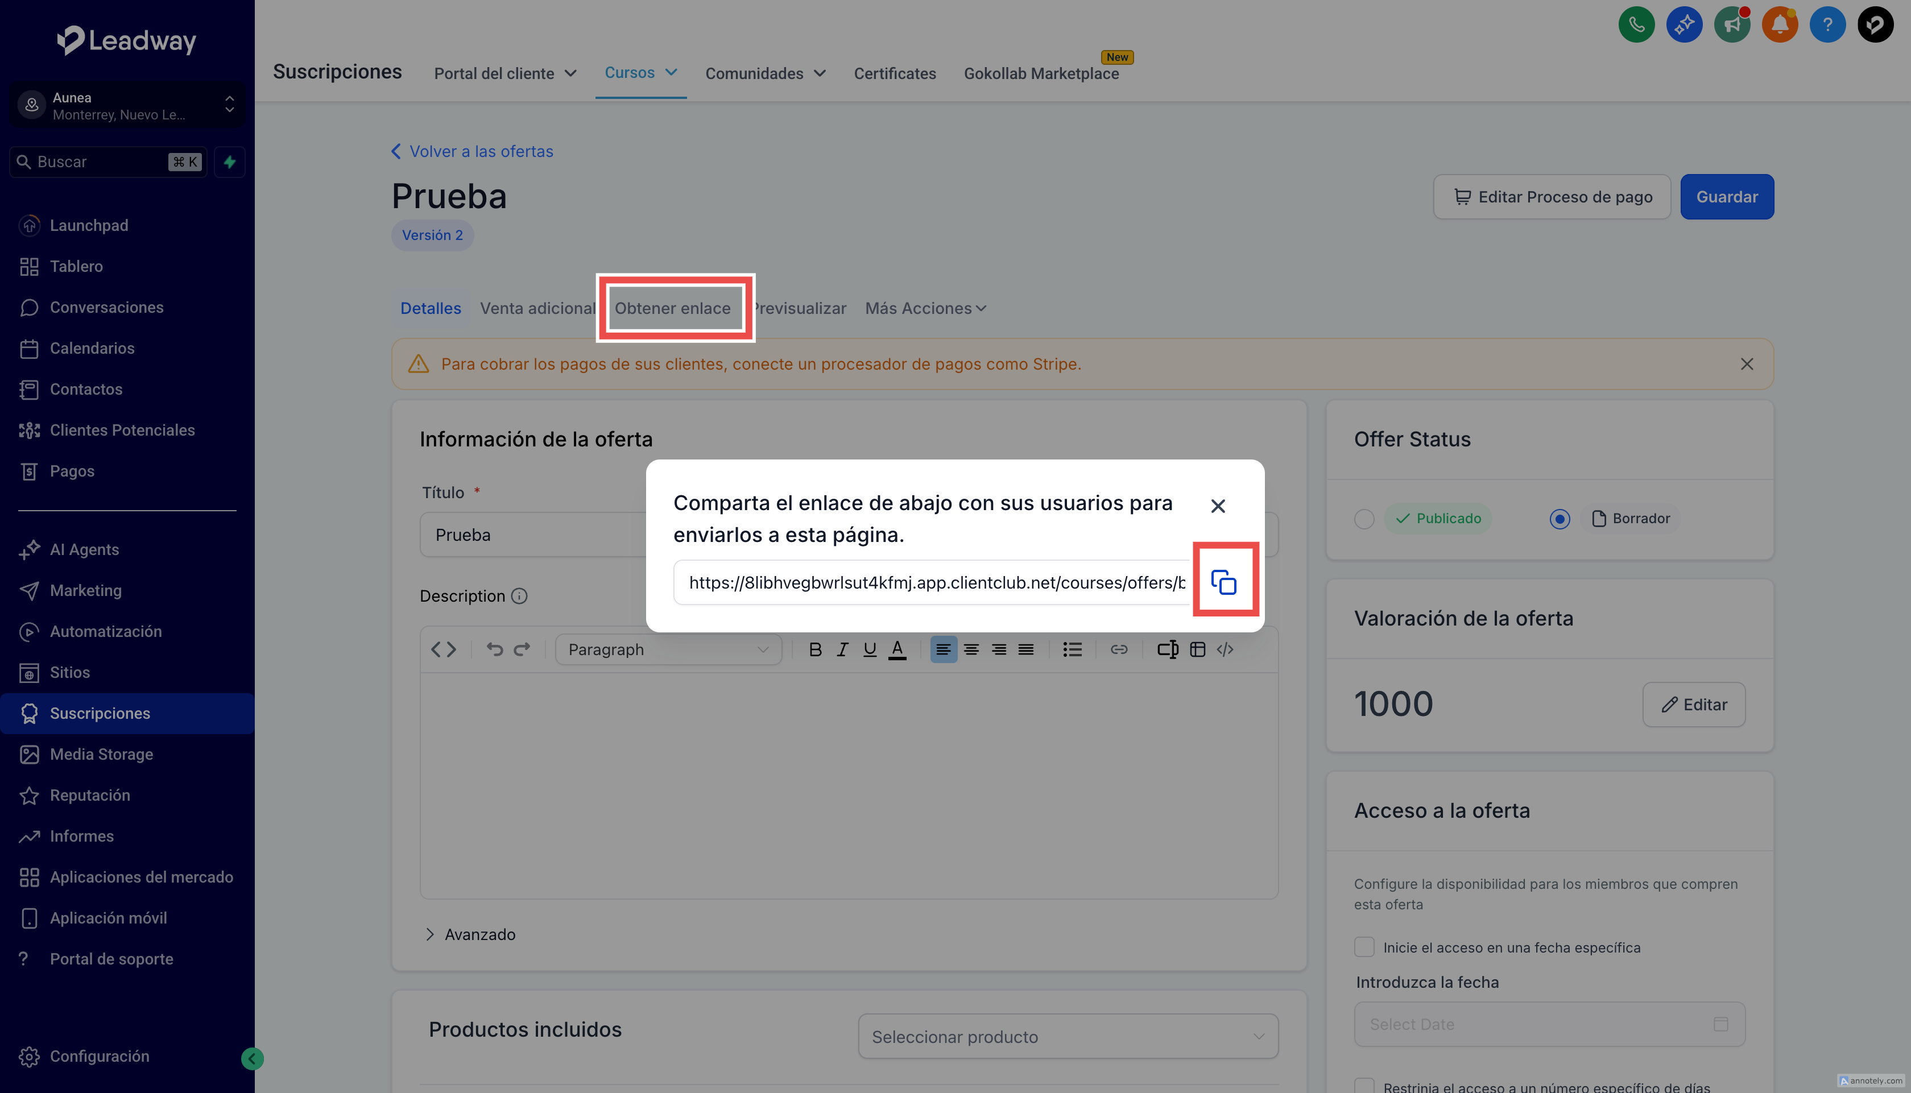Click the insert link icon in editor

(1118, 649)
